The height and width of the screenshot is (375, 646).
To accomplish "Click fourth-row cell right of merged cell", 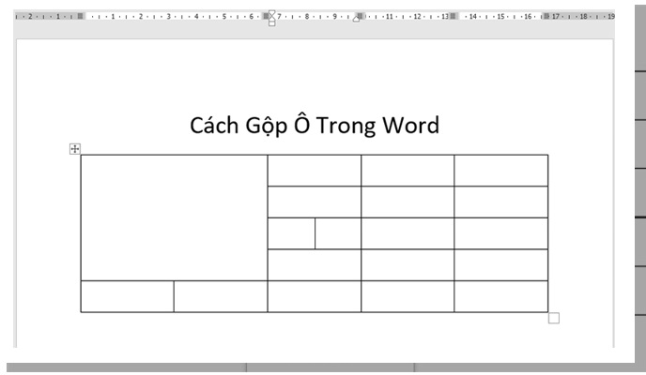I will pyautogui.click(x=315, y=264).
